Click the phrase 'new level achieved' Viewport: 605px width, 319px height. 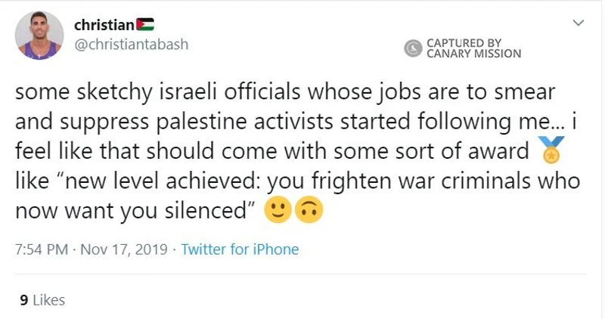[160, 181]
